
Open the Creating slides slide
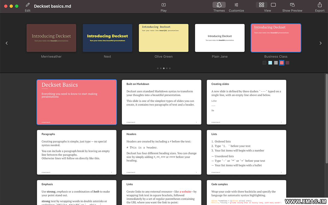coord(247,102)
